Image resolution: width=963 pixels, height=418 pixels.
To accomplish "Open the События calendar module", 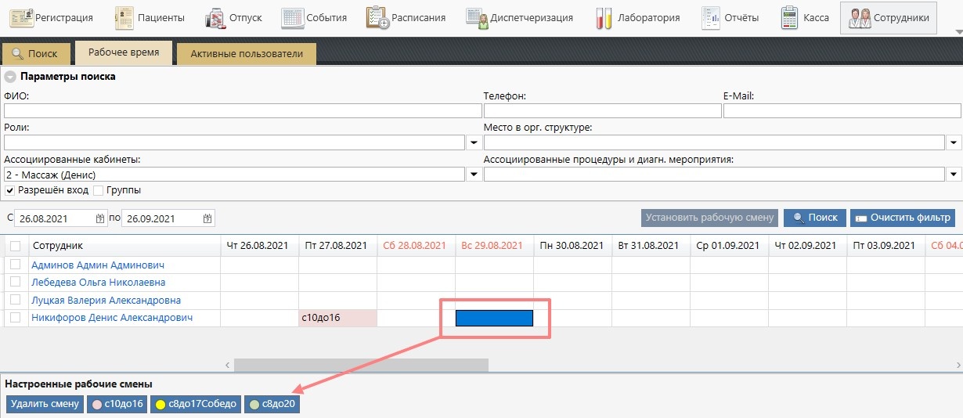I will click(x=314, y=17).
